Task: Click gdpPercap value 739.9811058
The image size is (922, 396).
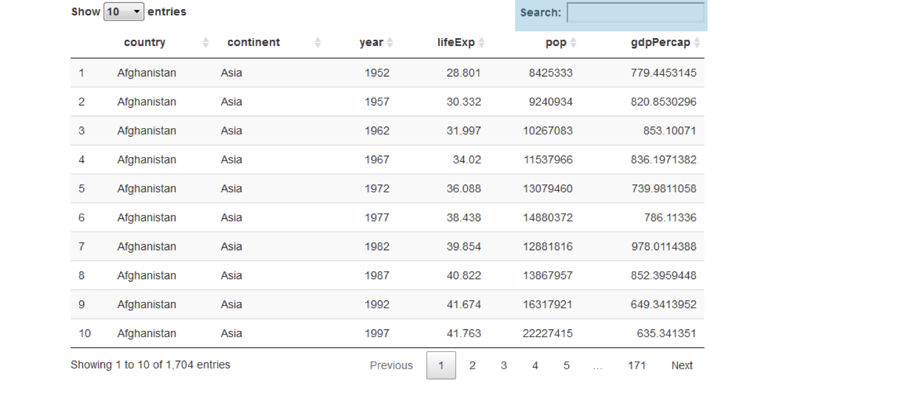Action: click(663, 188)
